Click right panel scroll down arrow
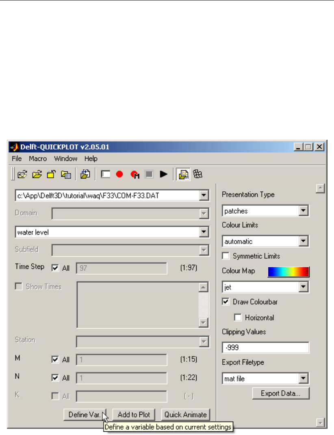 (x=321, y=422)
